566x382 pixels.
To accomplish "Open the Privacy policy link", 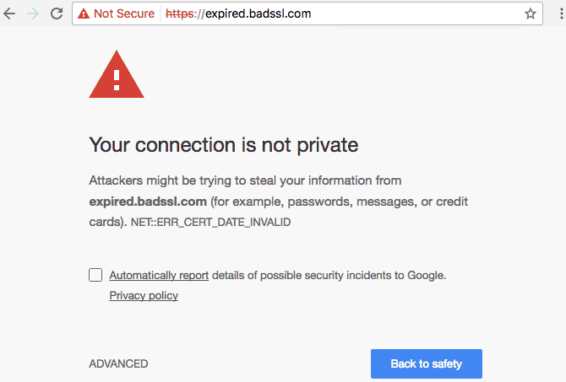I will tap(144, 295).
